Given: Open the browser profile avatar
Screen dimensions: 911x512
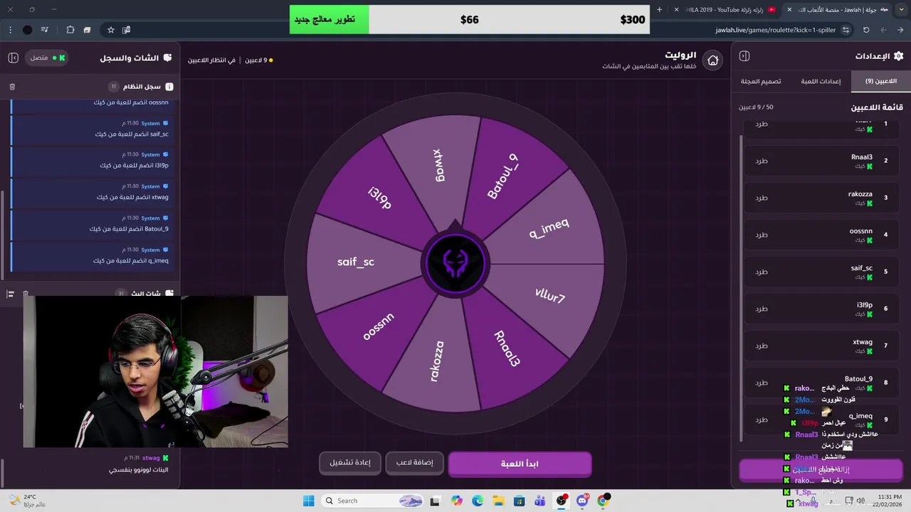Looking at the screenshot, I should pyautogui.click(x=27, y=30).
